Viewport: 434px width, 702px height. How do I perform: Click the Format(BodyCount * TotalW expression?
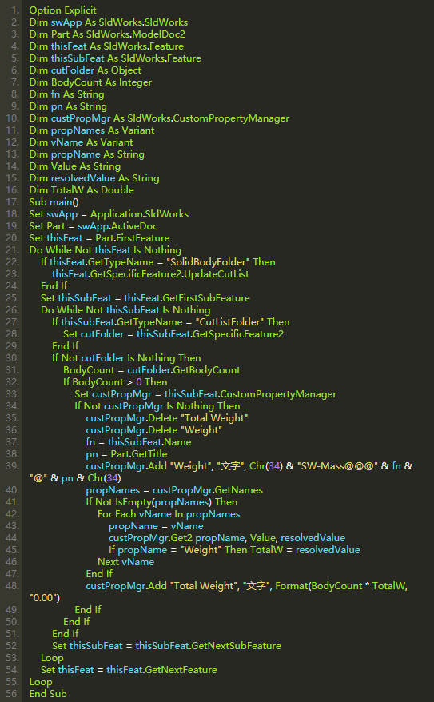click(341, 585)
